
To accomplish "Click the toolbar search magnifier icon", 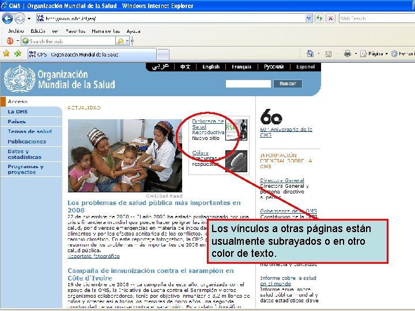I will [120, 41].
